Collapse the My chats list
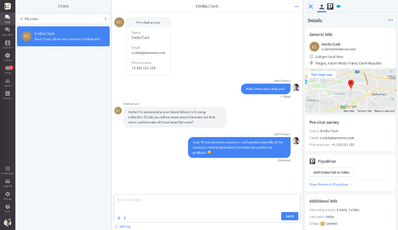398x230 pixels. pyautogui.click(x=22, y=19)
